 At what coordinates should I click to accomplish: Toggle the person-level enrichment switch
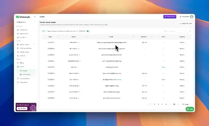[88, 31]
